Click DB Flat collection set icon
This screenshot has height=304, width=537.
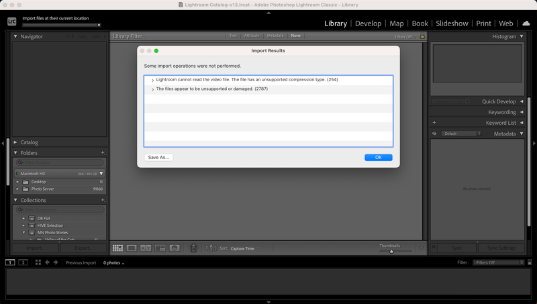(32, 218)
